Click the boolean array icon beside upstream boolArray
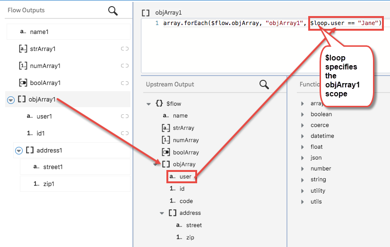The width and height of the screenshot is (390, 247). [166, 152]
